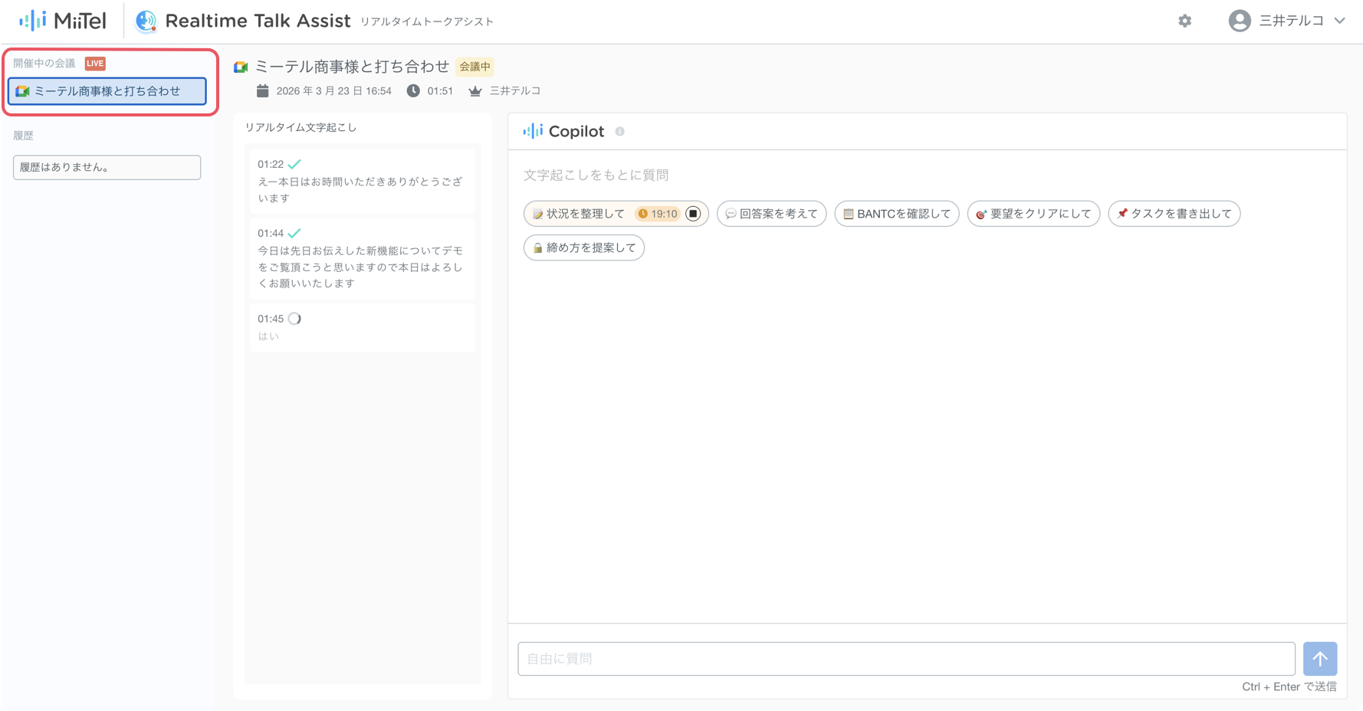Run the 締め方を提案して prompt

point(584,247)
